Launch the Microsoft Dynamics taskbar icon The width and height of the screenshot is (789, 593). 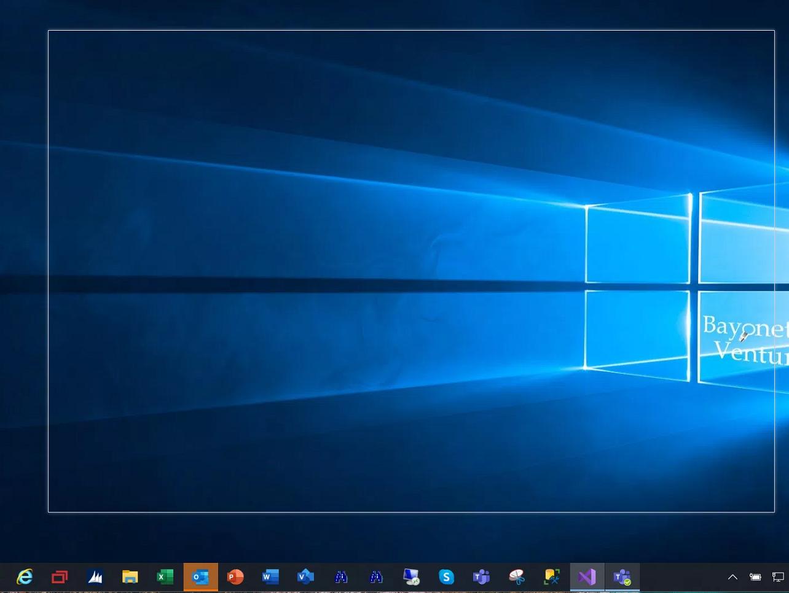click(x=95, y=577)
